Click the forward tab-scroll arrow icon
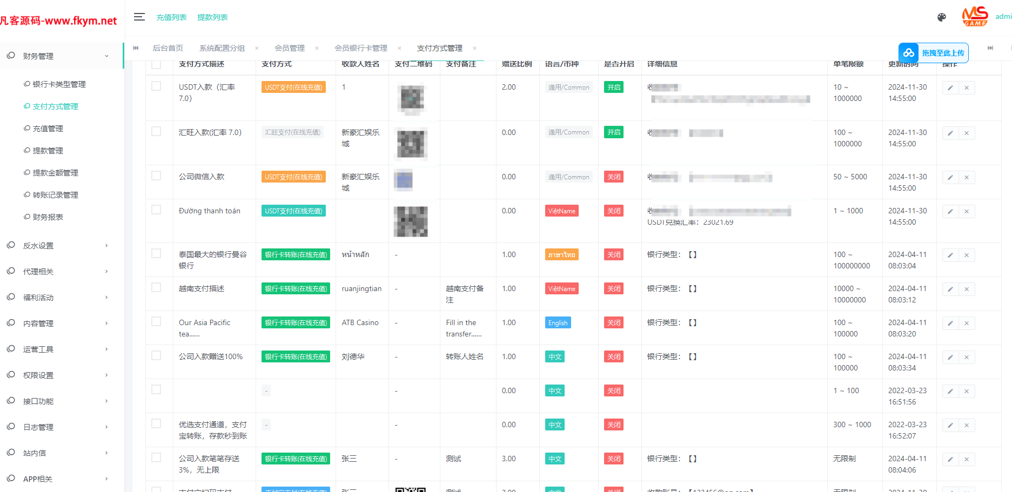Screen dimensions: 1012x492 tap(990, 48)
